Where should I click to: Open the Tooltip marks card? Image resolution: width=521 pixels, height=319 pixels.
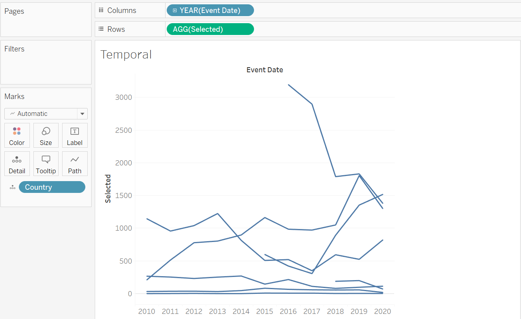(x=46, y=164)
